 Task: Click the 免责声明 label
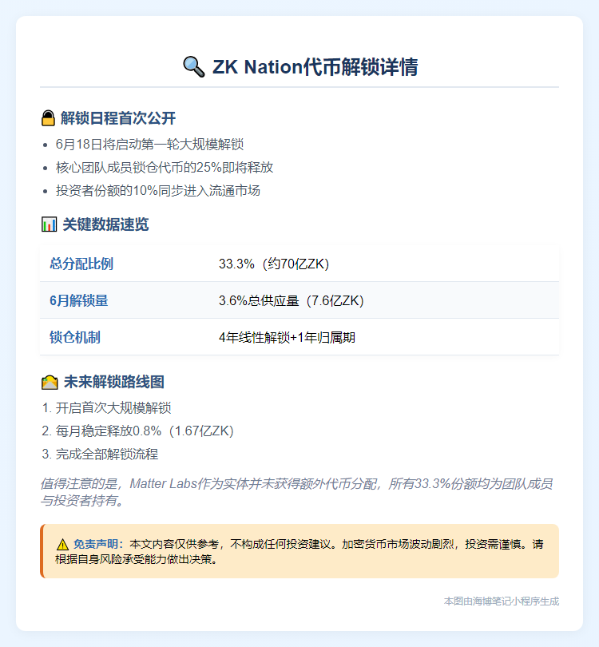(98, 544)
